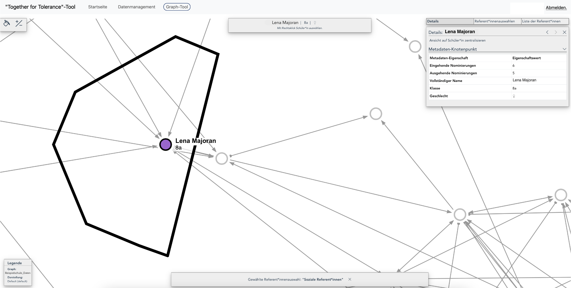This screenshot has width=571, height=288.
Task: Open the Referent*innenauswahlen tab
Action: [495, 21]
